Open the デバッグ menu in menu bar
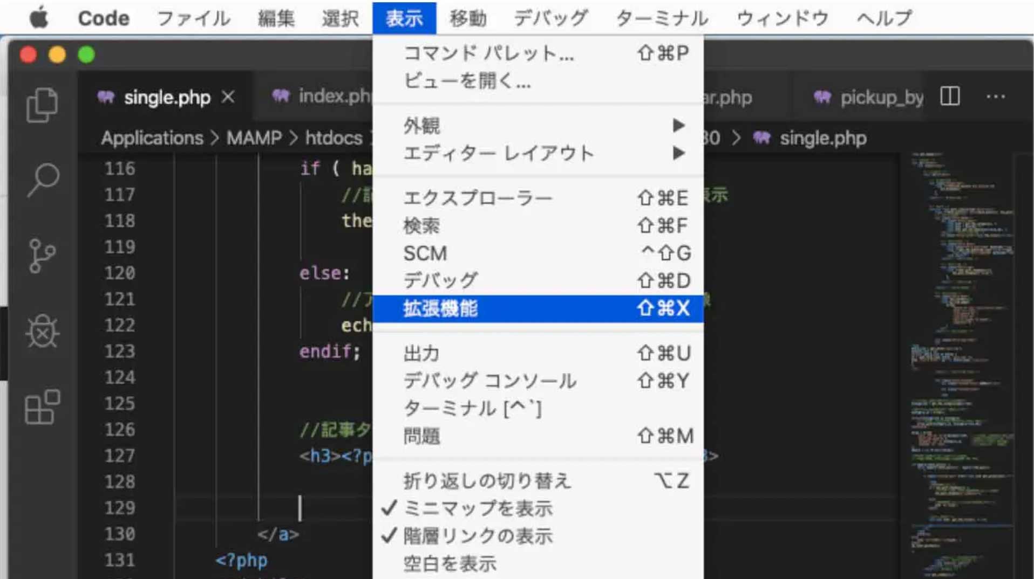 coord(550,18)
